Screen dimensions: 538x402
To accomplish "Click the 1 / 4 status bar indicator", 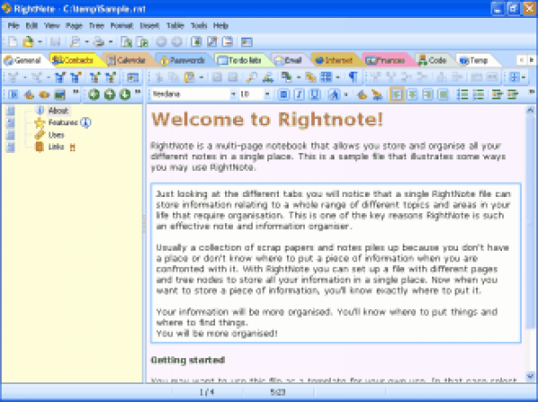I will (206, 392).
